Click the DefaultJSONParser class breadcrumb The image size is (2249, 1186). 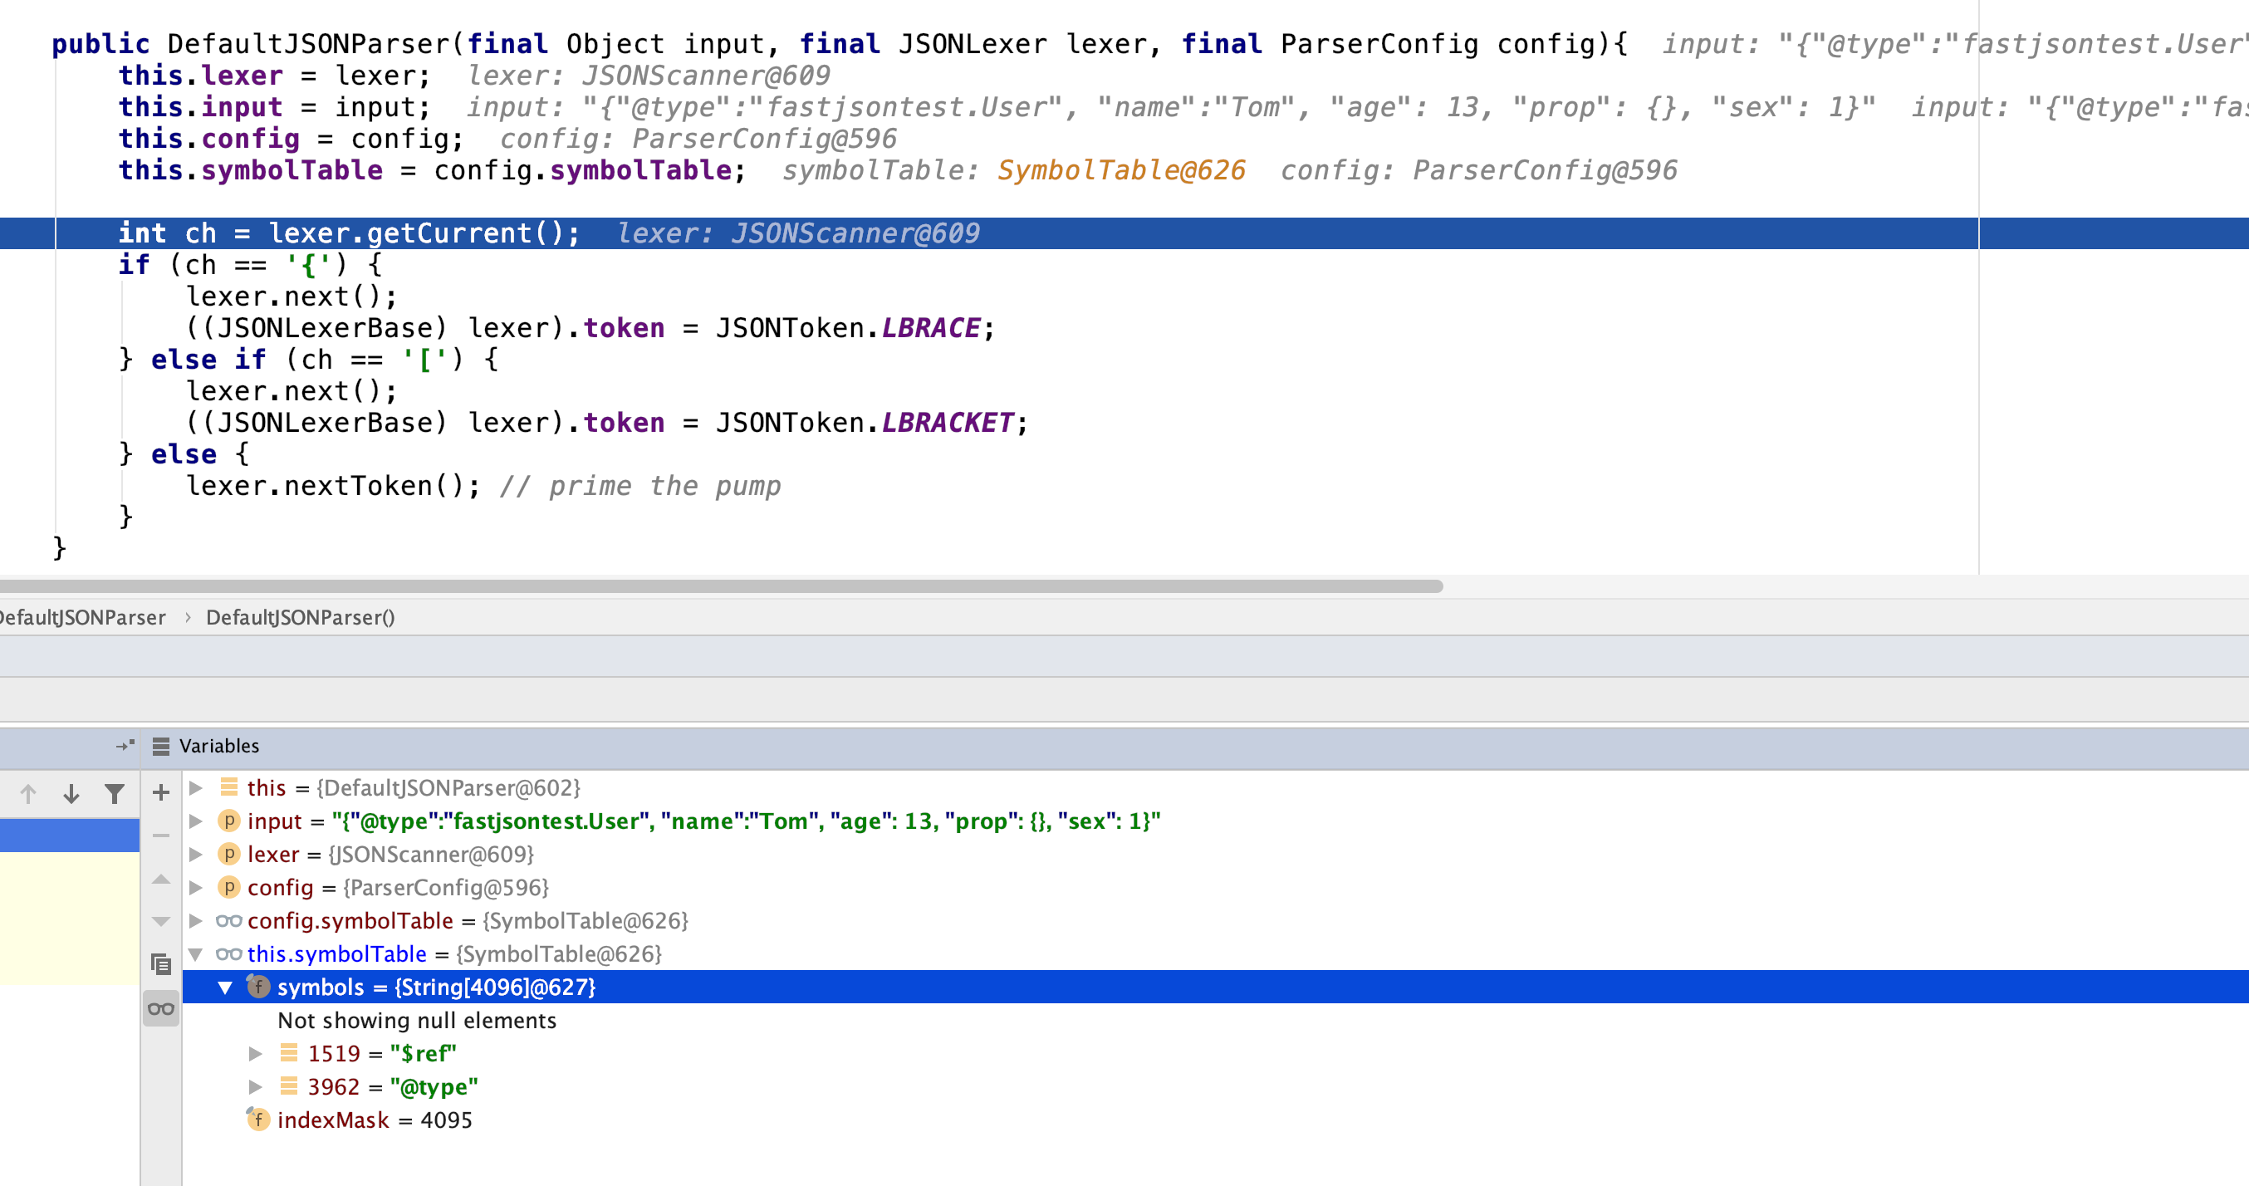[x=83, y=617]
